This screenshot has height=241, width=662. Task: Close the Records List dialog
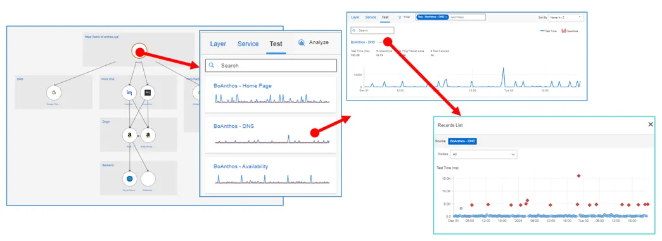[x=651, y=124]
